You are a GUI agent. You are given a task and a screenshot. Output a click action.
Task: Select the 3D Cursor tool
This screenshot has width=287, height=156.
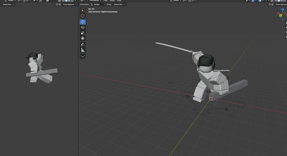point(83,16)
